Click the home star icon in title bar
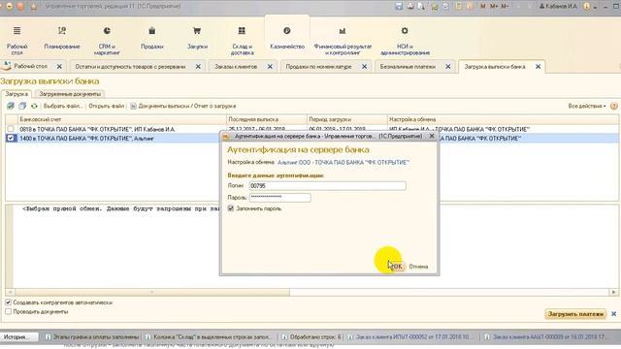 33,7
